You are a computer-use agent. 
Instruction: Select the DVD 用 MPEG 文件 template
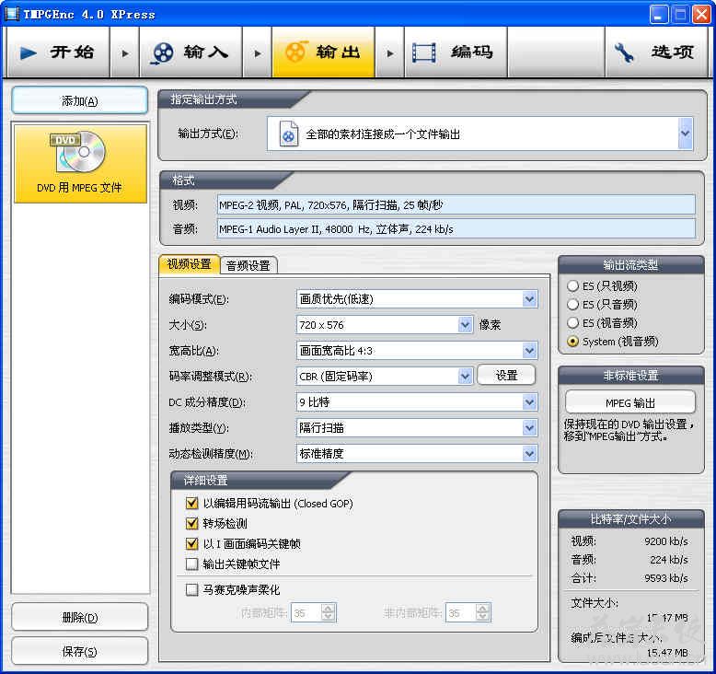80,164
